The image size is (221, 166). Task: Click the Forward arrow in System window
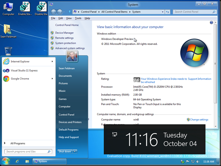point(60,12)
